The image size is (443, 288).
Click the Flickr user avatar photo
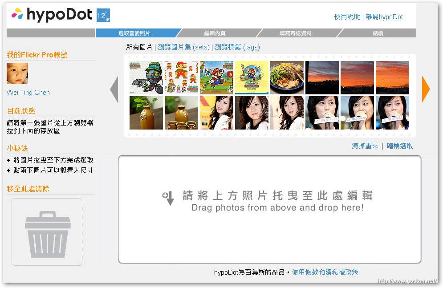(x=17, y=73)
